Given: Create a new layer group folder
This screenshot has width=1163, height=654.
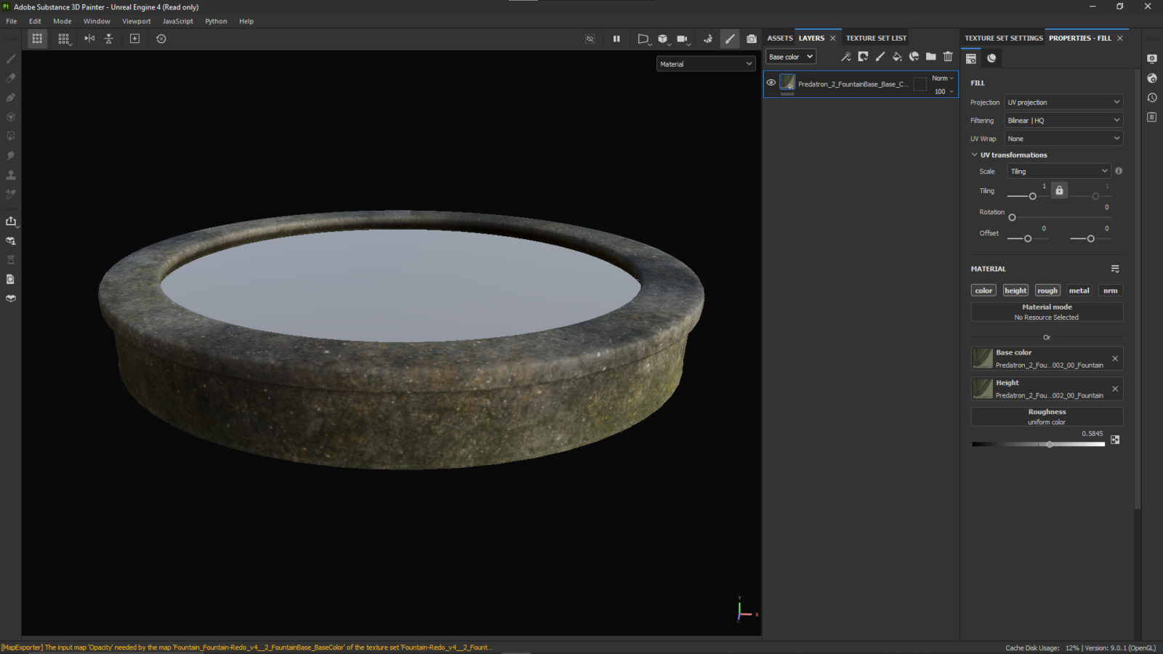Looking at the screenshot, I should (931, 56).
